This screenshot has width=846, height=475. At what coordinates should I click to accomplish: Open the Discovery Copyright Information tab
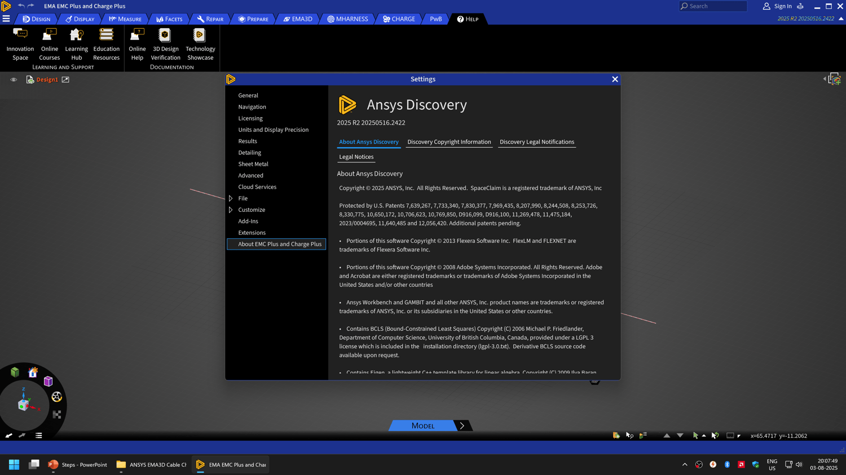tap(449, 142)
